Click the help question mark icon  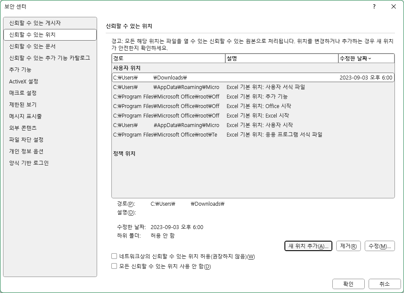374,6
